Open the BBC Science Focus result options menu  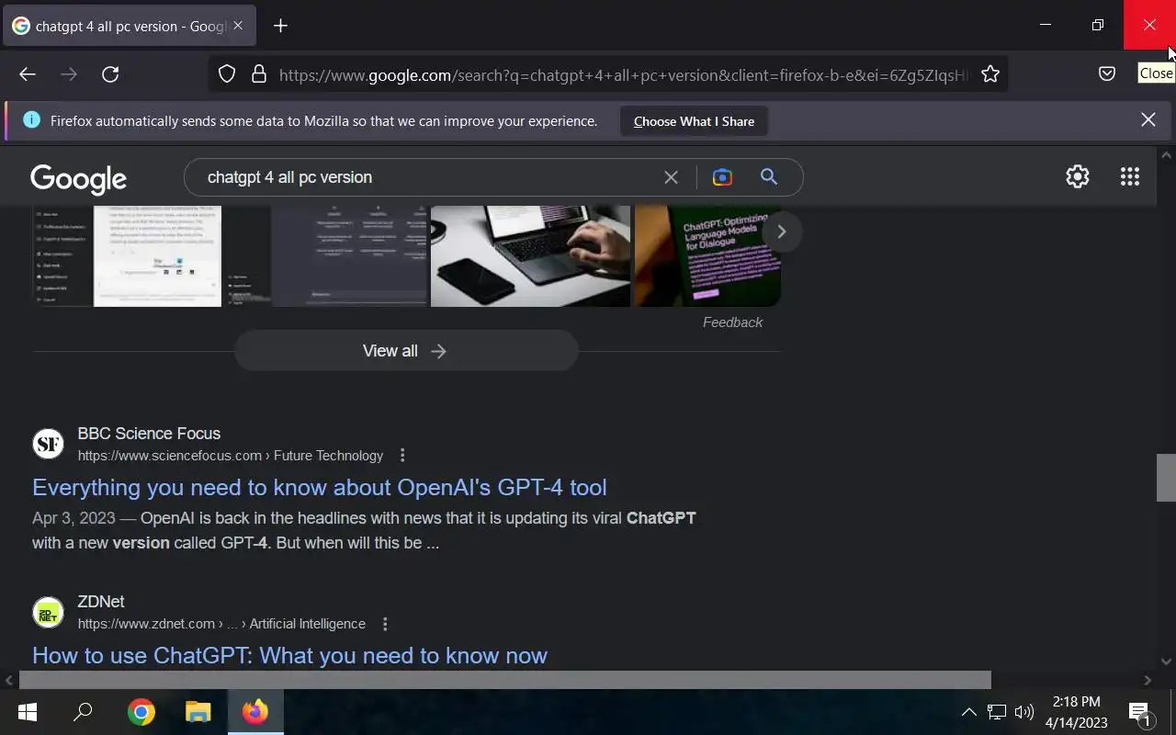tap(402, 456)
